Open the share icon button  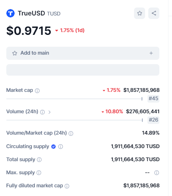pyautogui.click(x=154, y=13)
